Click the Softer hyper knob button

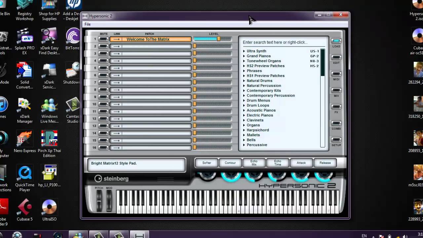207,163
